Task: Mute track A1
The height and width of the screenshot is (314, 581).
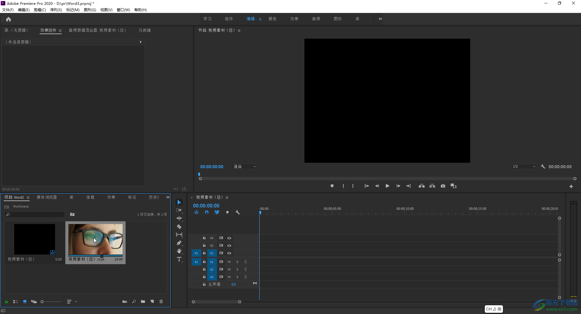Action: (229, 262)
